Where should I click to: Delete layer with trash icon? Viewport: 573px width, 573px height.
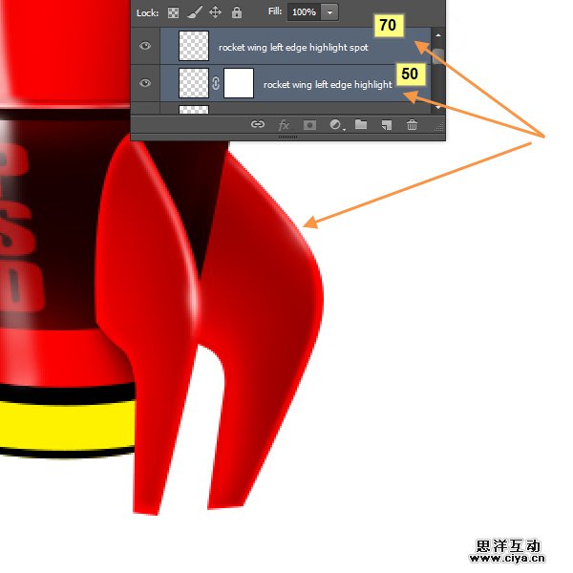point(412,124)
